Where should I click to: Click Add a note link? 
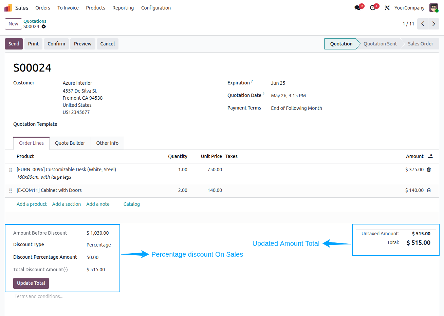pos(98,204)
